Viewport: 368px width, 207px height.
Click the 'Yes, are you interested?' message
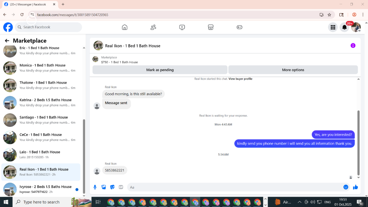[x=333, y=135]
